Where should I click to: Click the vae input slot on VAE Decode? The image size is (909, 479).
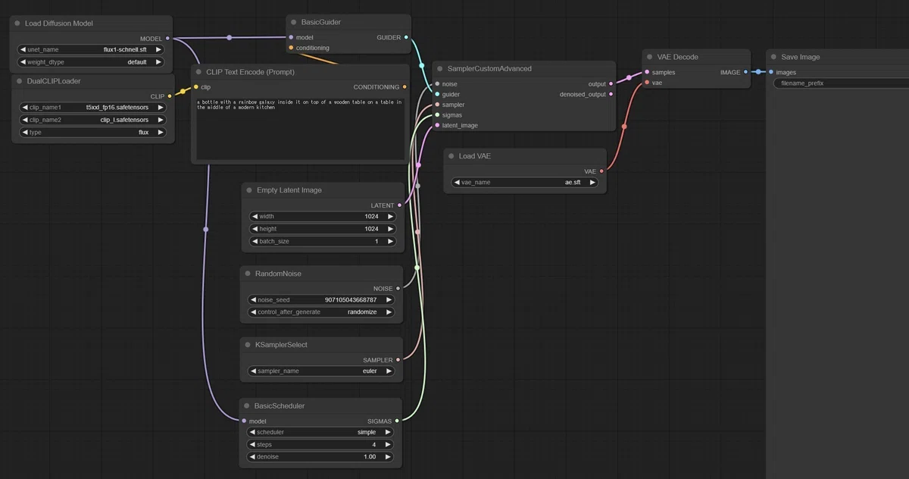click(647, 83)
